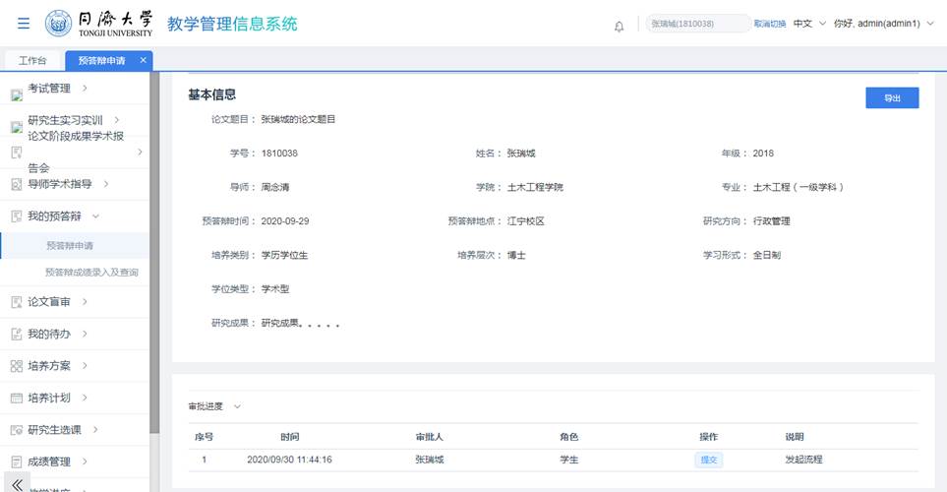This screenshot has height=492, width=947.
Task: Click the 论文盲审 sidebar icon
Action: coord(16,301)
